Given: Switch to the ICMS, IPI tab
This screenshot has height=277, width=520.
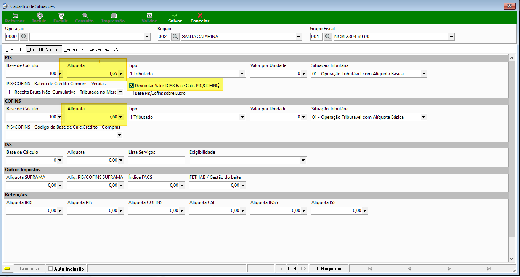Looking at the screenshot, I should [x=15, y=49].
